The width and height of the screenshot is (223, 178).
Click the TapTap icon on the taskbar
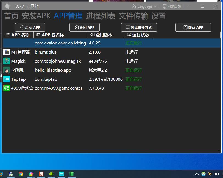(x=62, y=174)
